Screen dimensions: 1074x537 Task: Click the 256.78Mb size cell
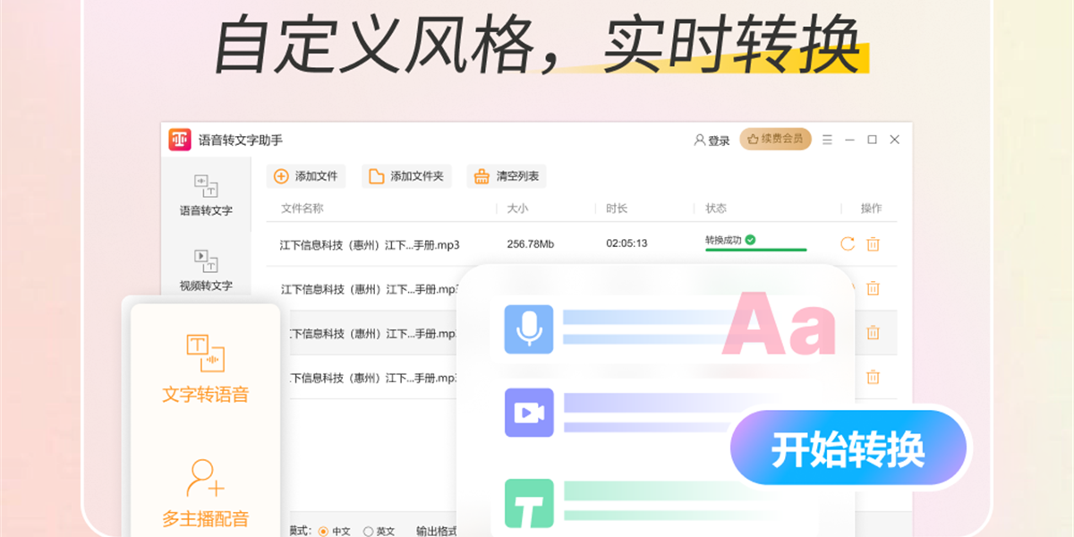pyautogui.click(x=531, y=243)
